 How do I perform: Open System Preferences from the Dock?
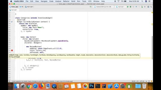[x=123, y=86]
